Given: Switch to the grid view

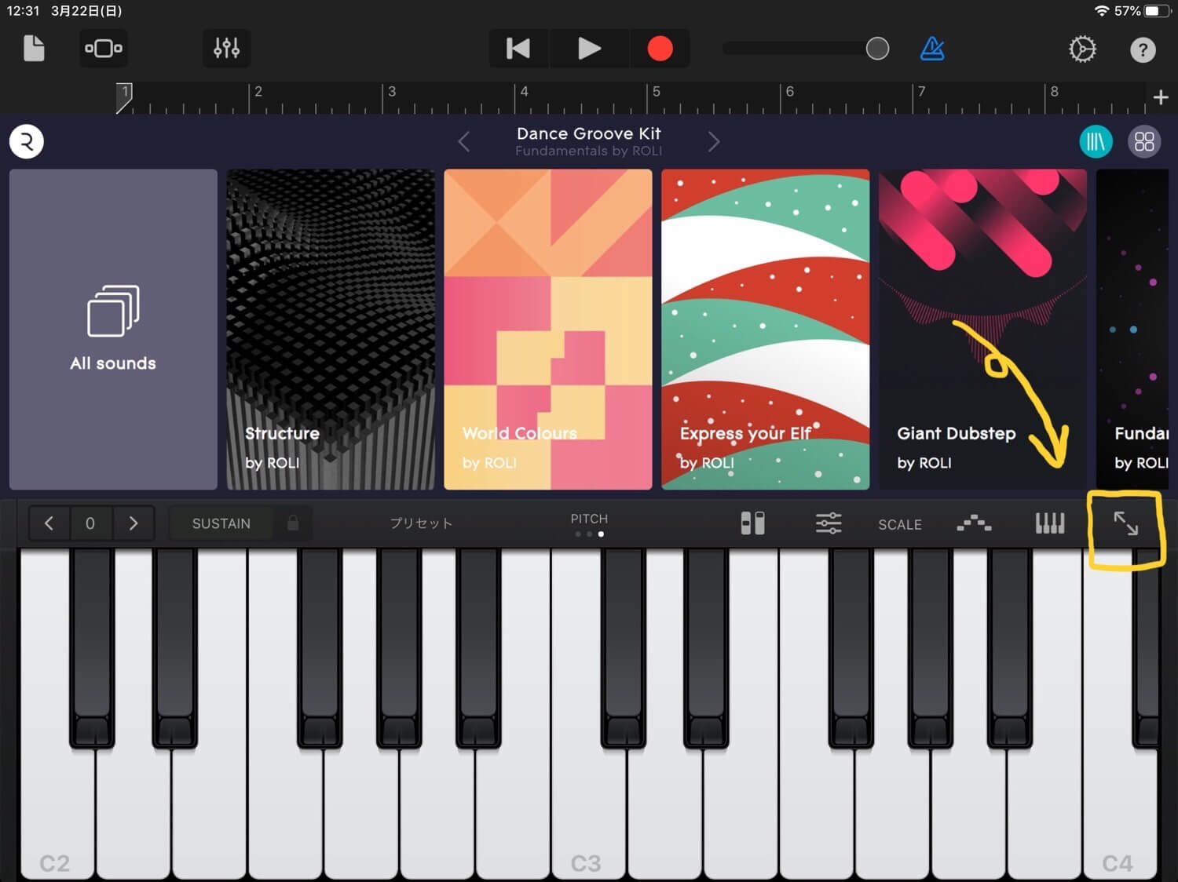Looking at the screenshot, I should 1144,142.
